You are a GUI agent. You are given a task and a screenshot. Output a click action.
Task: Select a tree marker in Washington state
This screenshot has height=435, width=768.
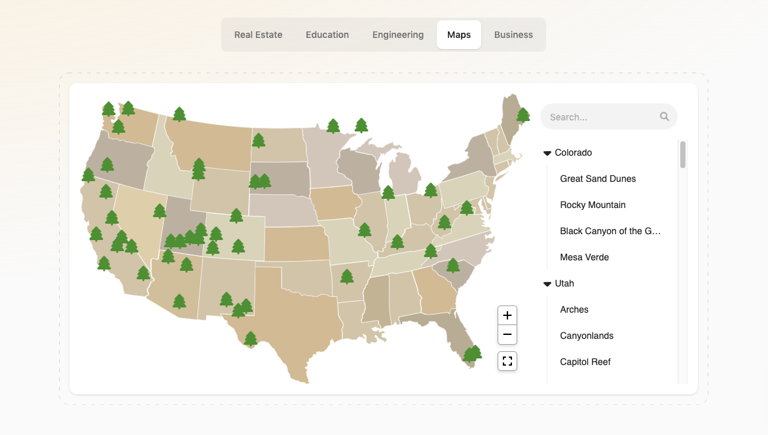[x=108, y=107]
